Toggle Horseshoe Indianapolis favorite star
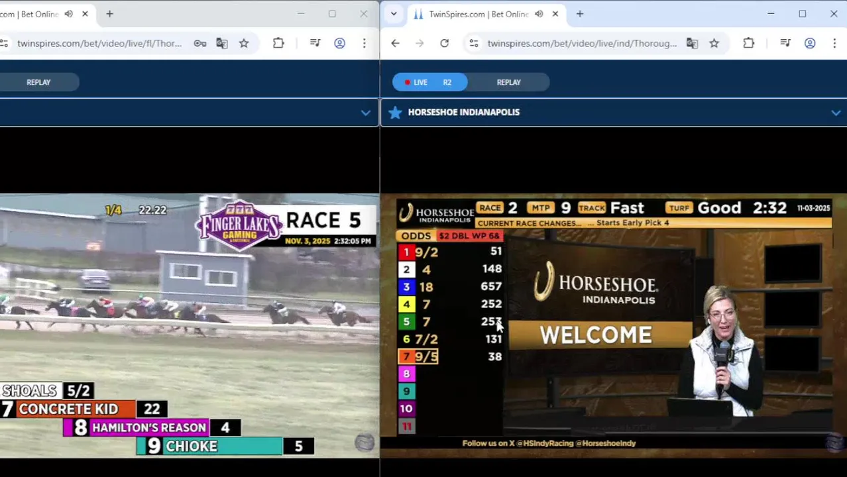The image size is (847, 477). point(395,113)
